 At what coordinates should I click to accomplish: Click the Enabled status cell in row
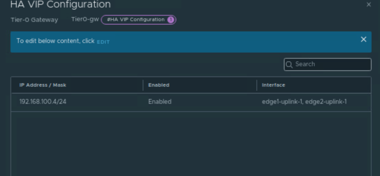160,102
